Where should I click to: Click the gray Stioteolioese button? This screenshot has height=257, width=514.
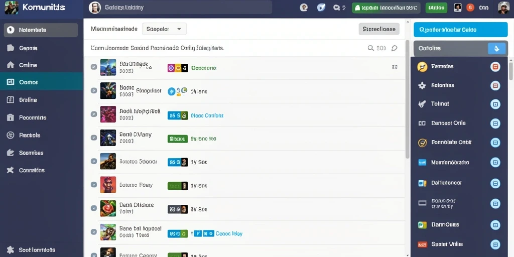[379, 29]
